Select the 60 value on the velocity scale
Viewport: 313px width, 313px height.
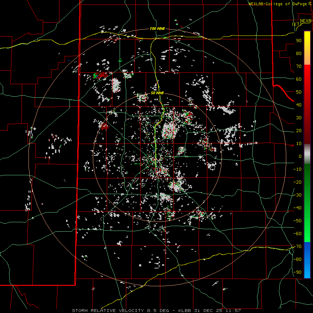[299, 79]
